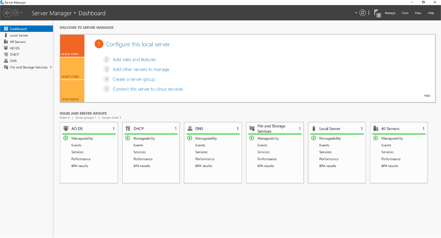Open the Manage menu
Image resolution: width=441 pixels, height=238 pixels.
(390, 13)
